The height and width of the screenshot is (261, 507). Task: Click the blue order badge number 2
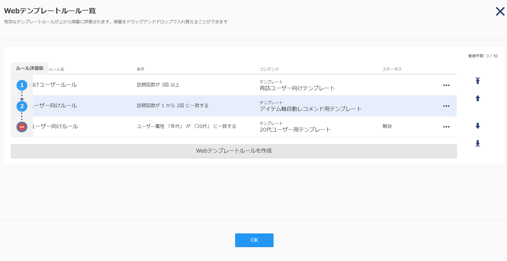click(22, 106)
